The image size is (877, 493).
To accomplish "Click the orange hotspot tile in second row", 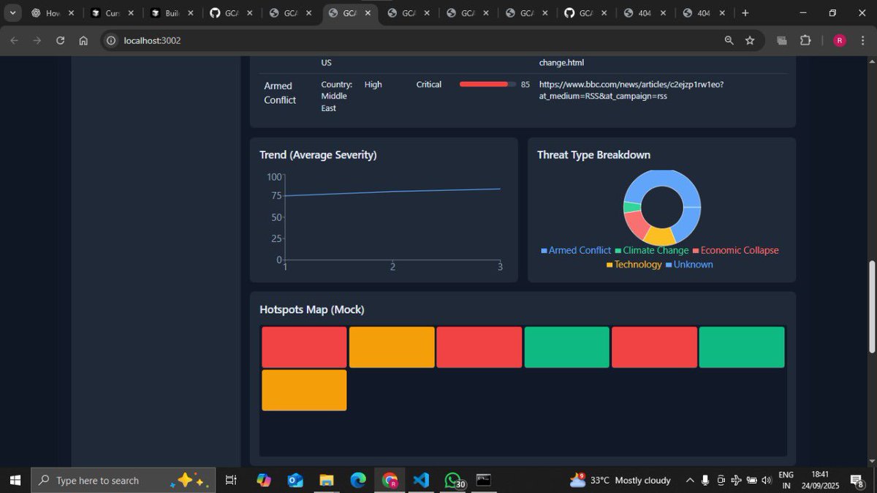I will point(304,391).
